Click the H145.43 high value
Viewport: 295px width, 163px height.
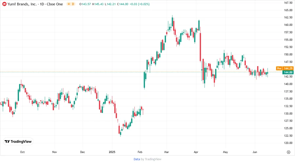tap(98, 4)
